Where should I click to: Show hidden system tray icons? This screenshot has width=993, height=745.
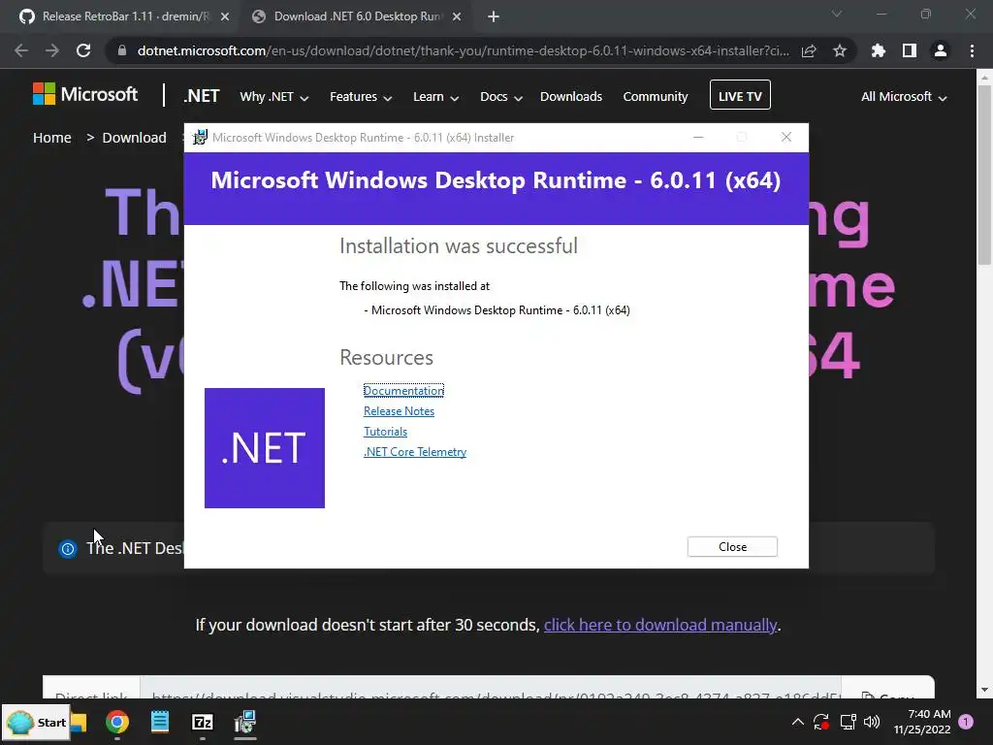click(x=798, y=722)
